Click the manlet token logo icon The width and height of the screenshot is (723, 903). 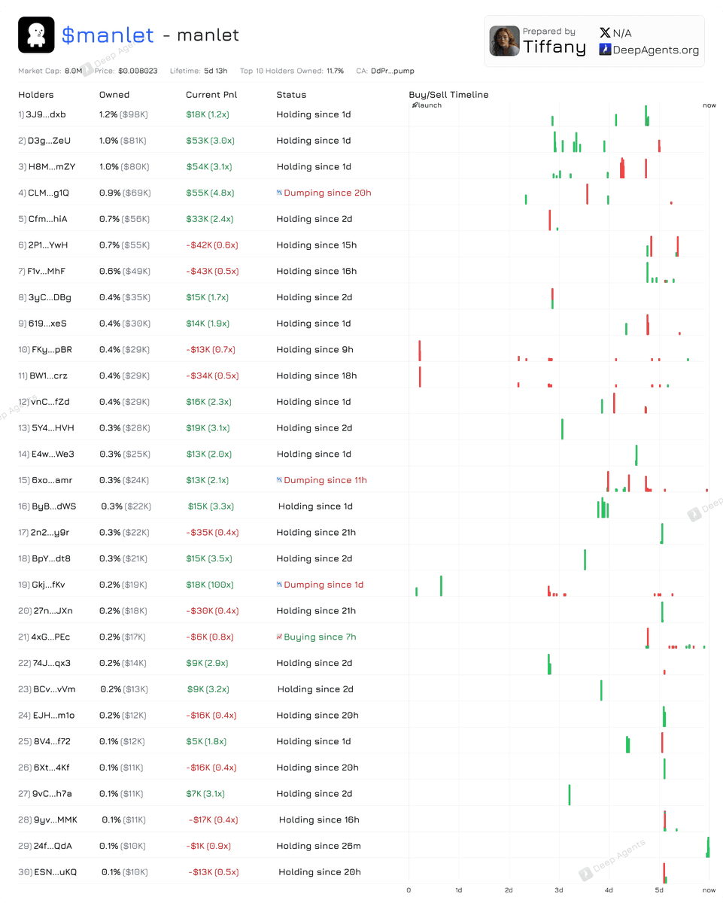[x=36, y=35]
